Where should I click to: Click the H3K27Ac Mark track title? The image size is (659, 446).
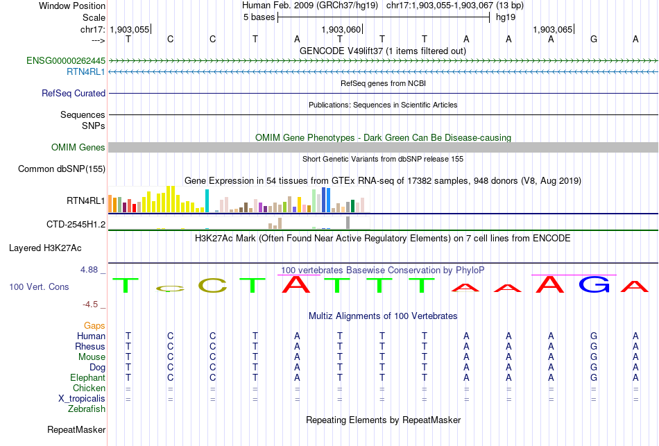382,239
